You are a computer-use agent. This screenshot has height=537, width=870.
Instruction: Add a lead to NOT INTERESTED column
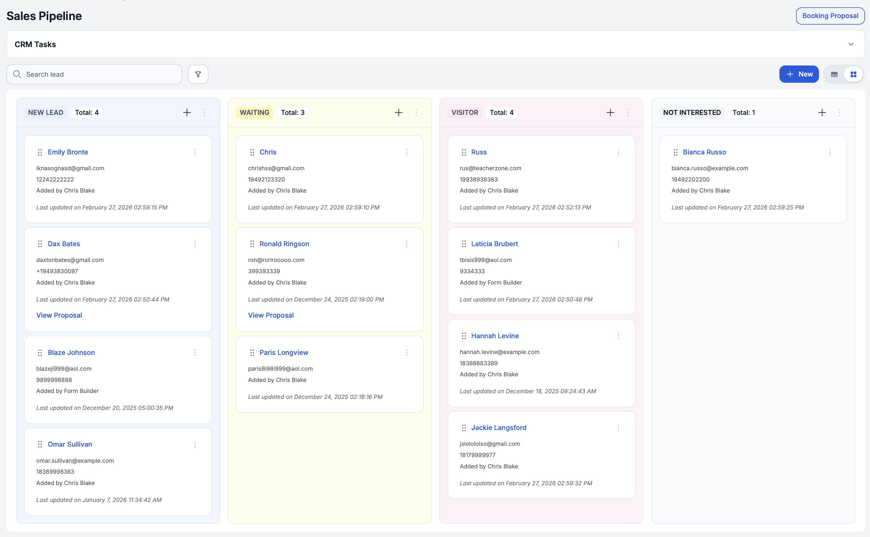[822, 113]
